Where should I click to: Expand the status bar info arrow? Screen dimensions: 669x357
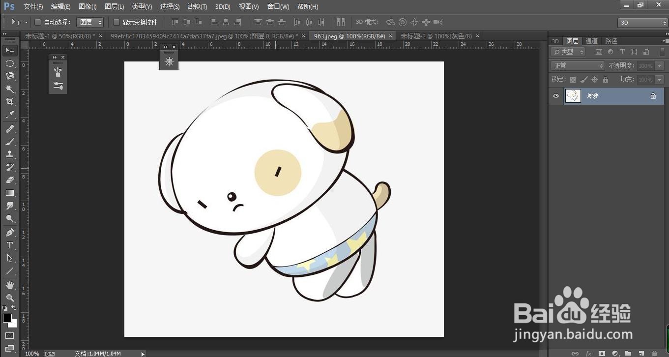tap(143, 354)
